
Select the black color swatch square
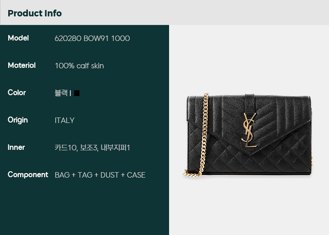coord(77,93)
